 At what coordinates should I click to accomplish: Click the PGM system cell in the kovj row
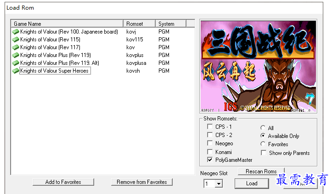(164, 32)
